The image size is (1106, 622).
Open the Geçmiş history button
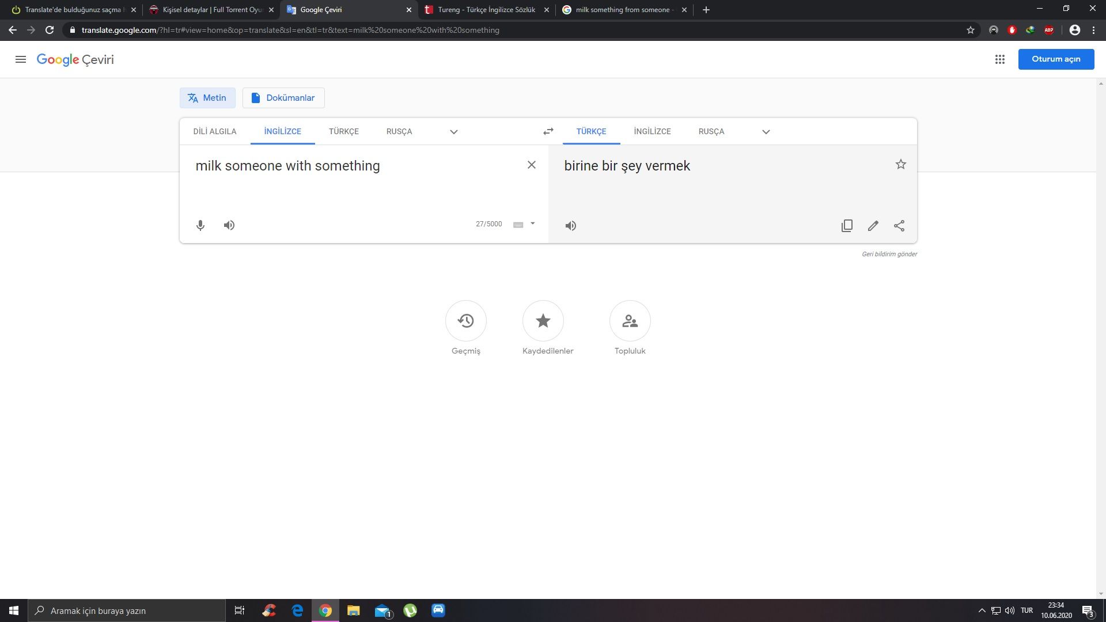[465, 321]
